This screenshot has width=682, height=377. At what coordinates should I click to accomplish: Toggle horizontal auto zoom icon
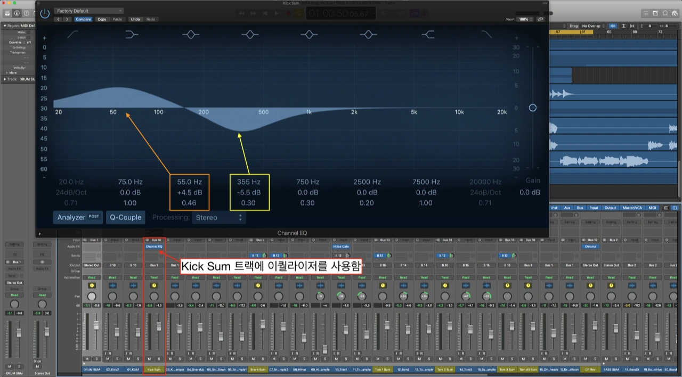632,26
